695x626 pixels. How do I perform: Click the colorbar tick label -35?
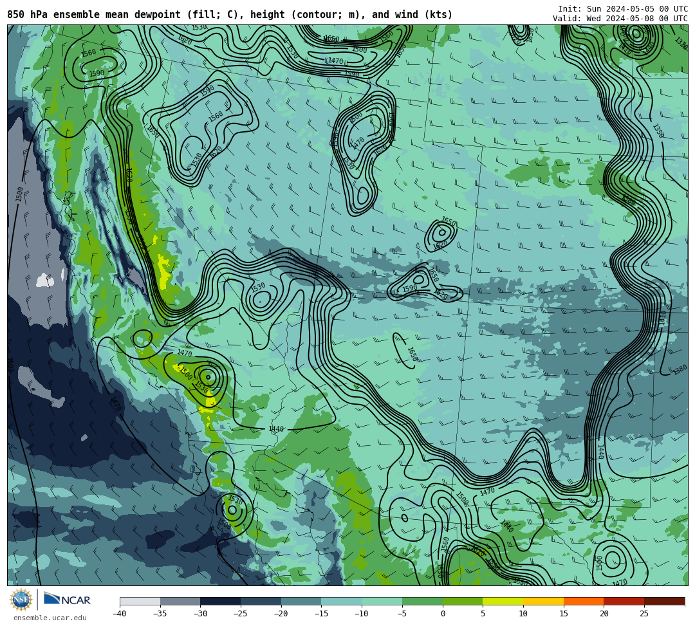click(160, 614)
